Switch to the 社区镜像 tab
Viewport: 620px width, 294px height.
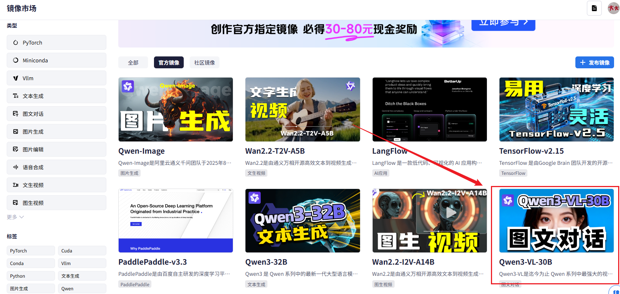pos(204,63)
